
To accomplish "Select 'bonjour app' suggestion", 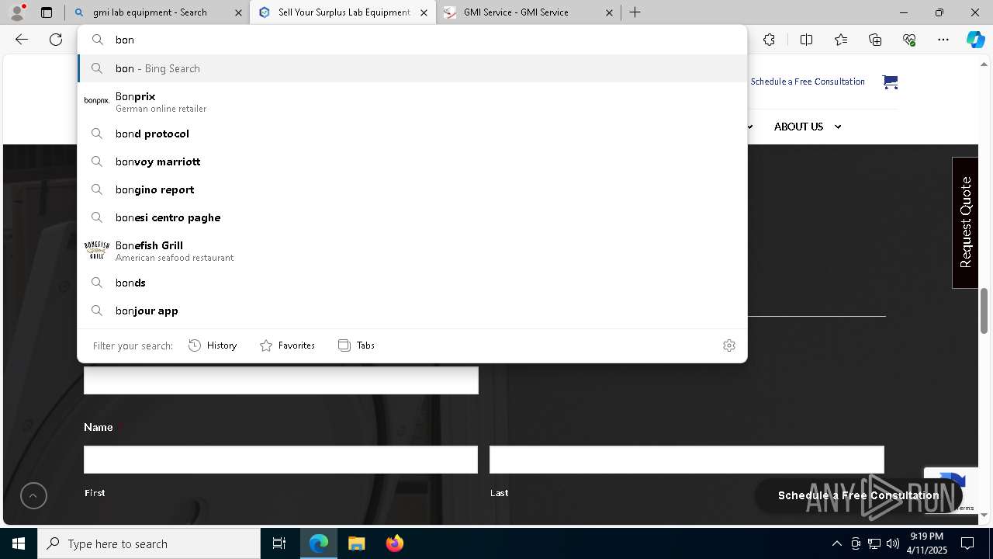I will pos(412,311).
